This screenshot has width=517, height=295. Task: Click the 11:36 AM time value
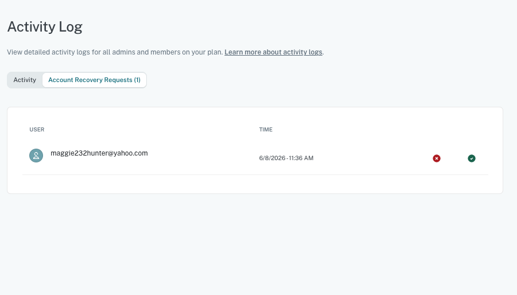click(x=301, y=158)
